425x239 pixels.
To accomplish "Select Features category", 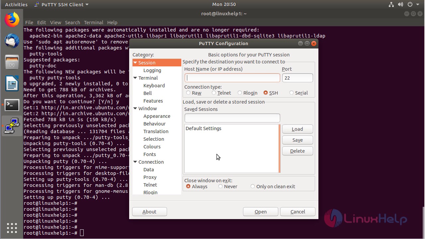I will point(153,101).
